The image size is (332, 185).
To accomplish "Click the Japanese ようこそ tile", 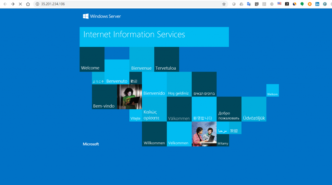I will coord(98,78).
